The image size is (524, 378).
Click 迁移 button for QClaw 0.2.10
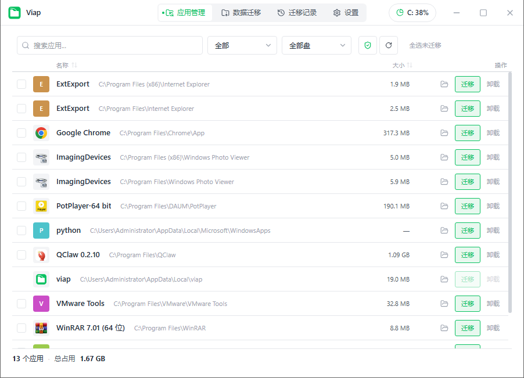point(468,255)
